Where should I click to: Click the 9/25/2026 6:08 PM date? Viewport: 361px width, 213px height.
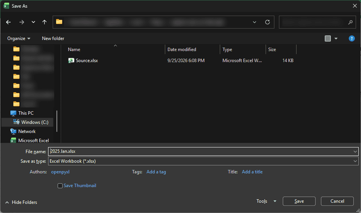(x=186, y=61)
